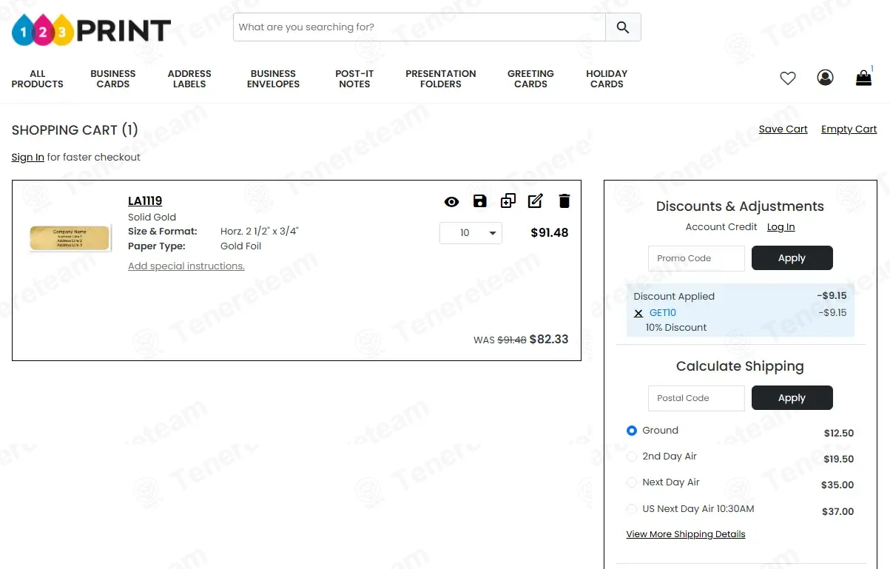Image resolution: width=890 pixels, height=569 pixels.
Task: Click the 10% Discount text
Action: (x=676, y=328)
